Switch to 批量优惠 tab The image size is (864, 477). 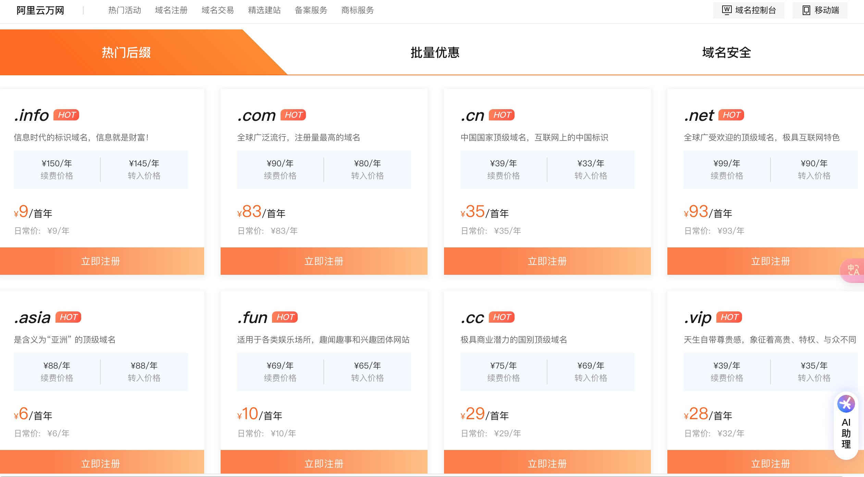tap(435, 52)
